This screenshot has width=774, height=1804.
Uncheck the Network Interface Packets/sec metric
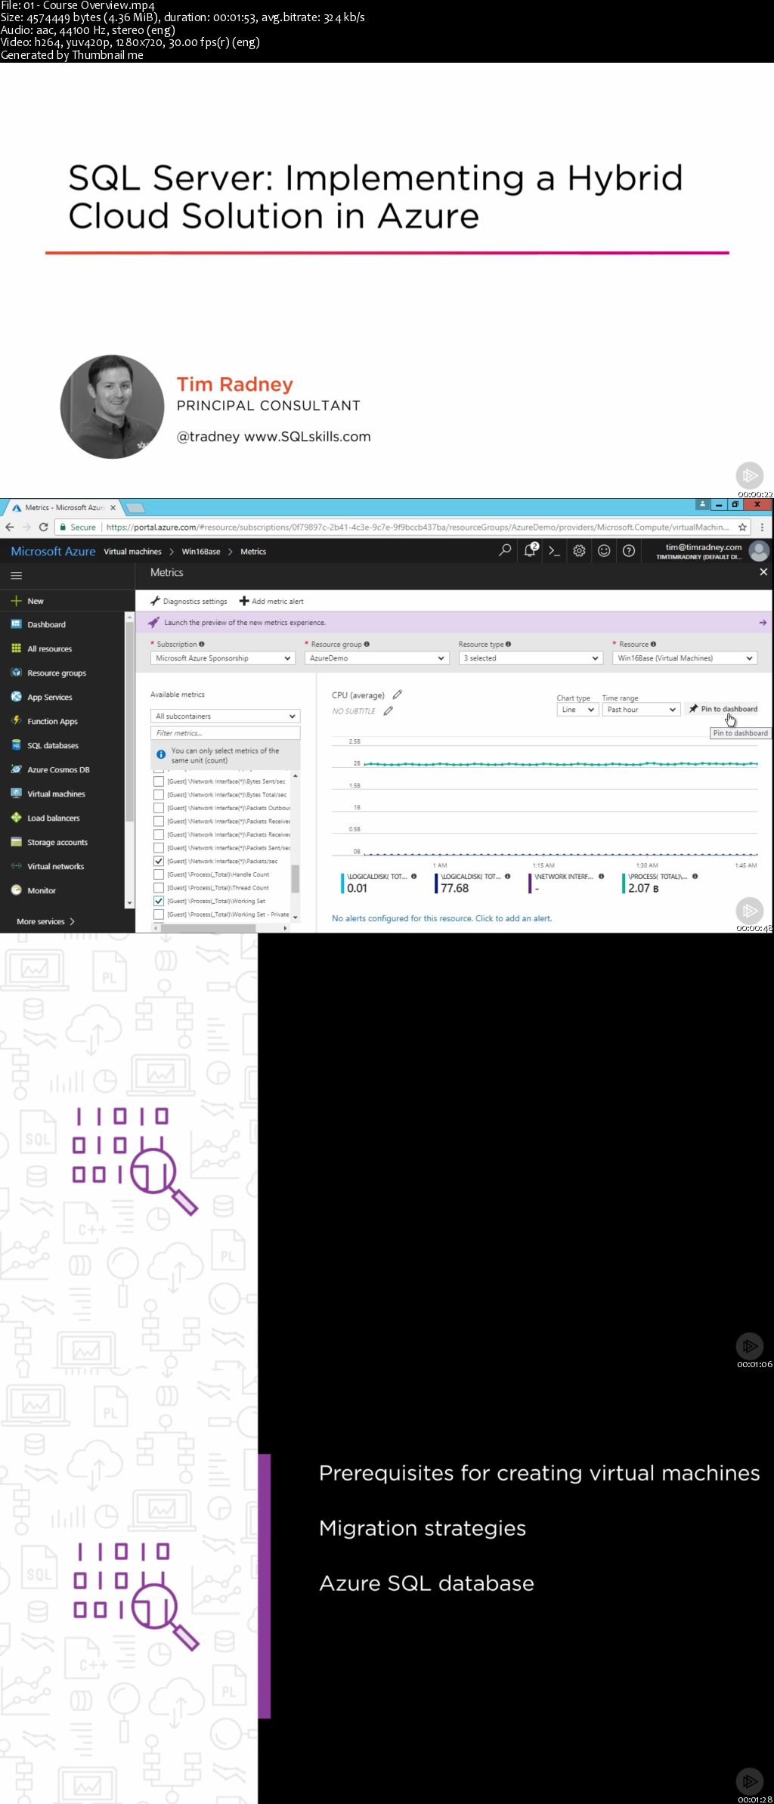(159, 861)
